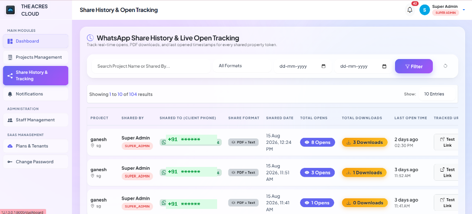Open the notifications bell with 42 badge

point(410,10)
